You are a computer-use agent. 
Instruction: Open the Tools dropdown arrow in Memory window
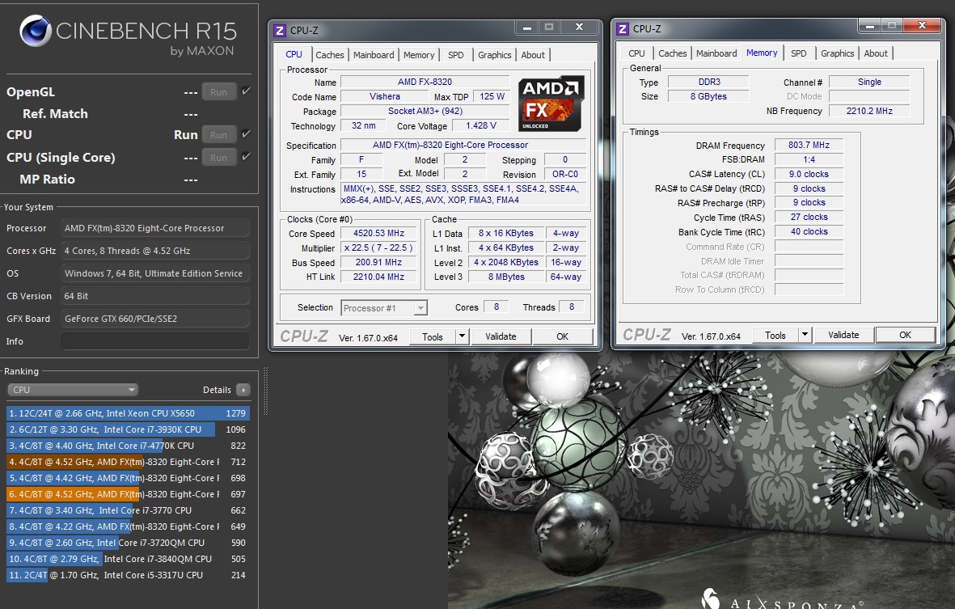(805, 335)
